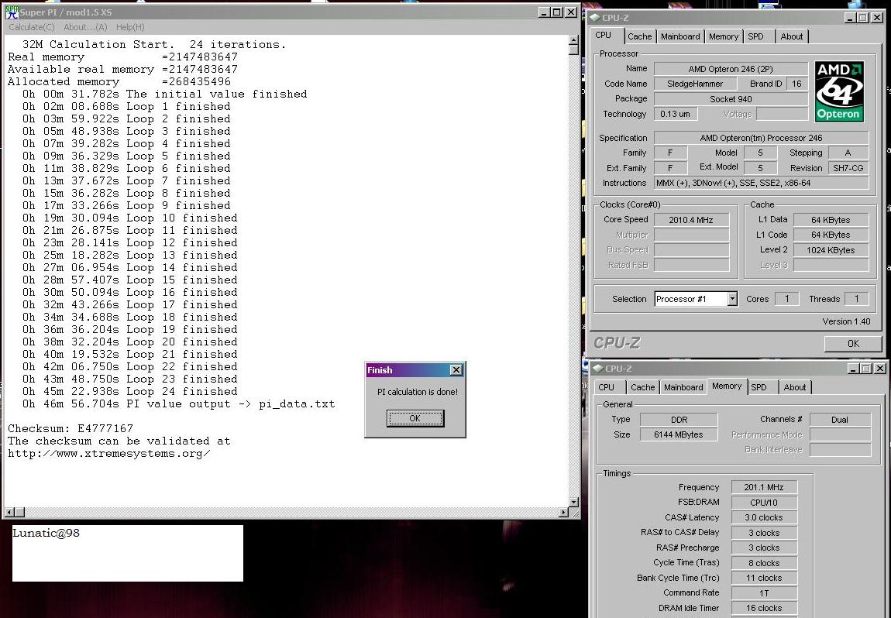Switch to About tab in upper CPU-Z window
The width and height of the screenshot is (891, 618).
[x=792, y=36]
